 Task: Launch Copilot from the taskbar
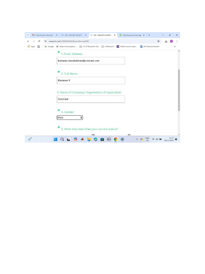tap(76, 139)
